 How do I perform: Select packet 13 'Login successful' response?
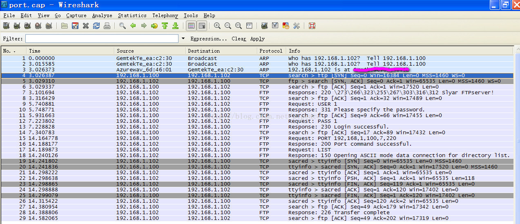click(257, 127)
